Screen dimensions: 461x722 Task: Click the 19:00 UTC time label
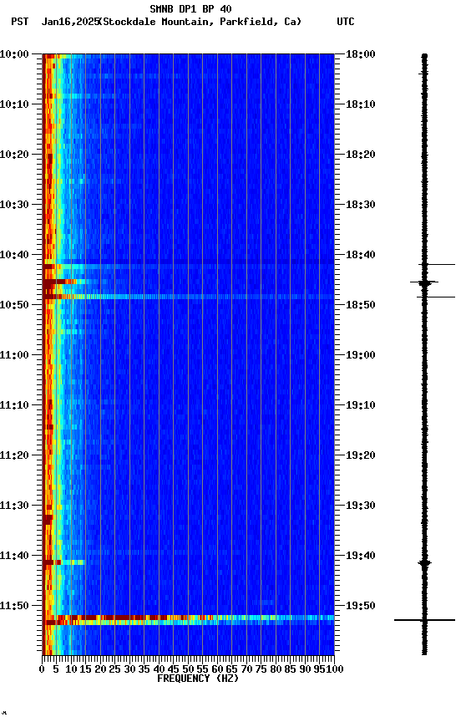tap(360, 355)
